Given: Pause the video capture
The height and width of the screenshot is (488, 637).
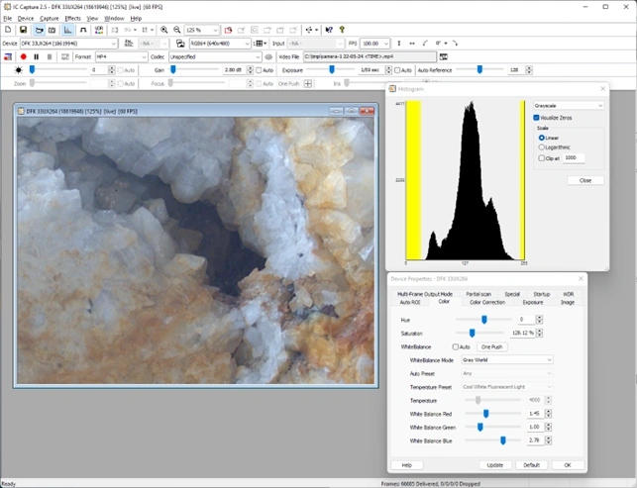Looking at the screenshot, I should coord(37,56).
